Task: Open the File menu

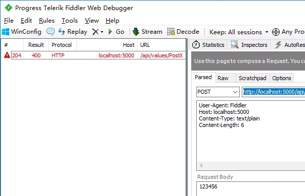Action: coord(9,21)
